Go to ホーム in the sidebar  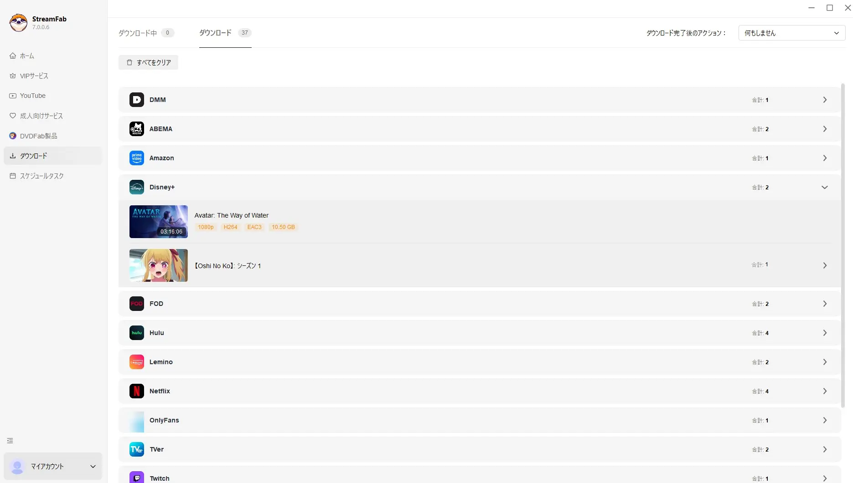(53, 56)
